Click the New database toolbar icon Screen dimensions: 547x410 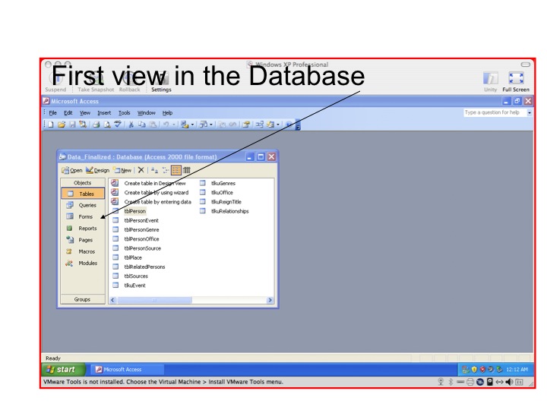51,125
